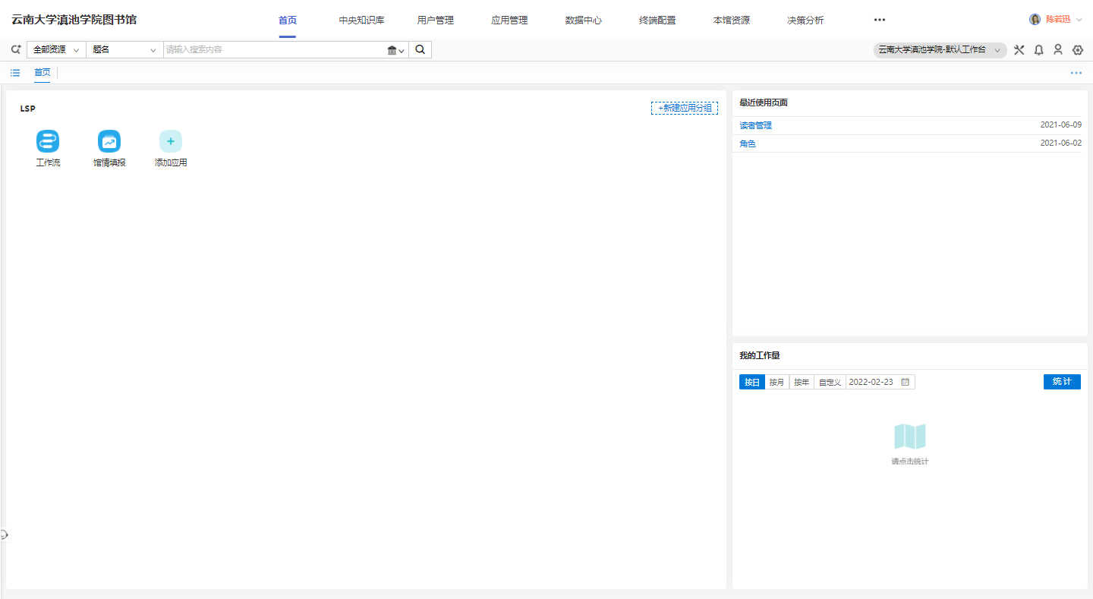This screenshot has width=1093, height=599.
Task: Click the search content input field
Action: (273, 50)
